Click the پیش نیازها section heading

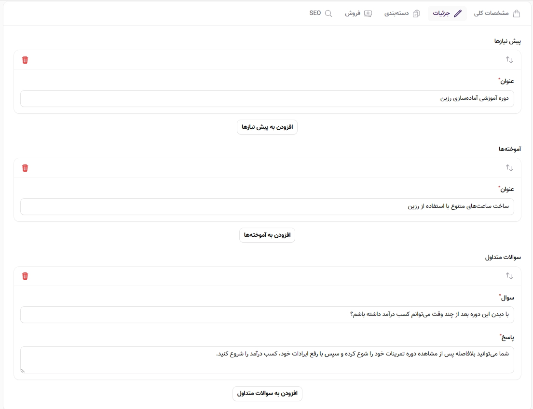tap(507, 41)
